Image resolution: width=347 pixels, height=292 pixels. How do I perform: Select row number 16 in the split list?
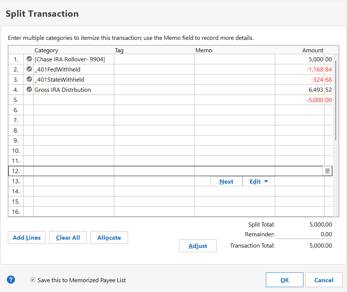click(x=16, y=212)
